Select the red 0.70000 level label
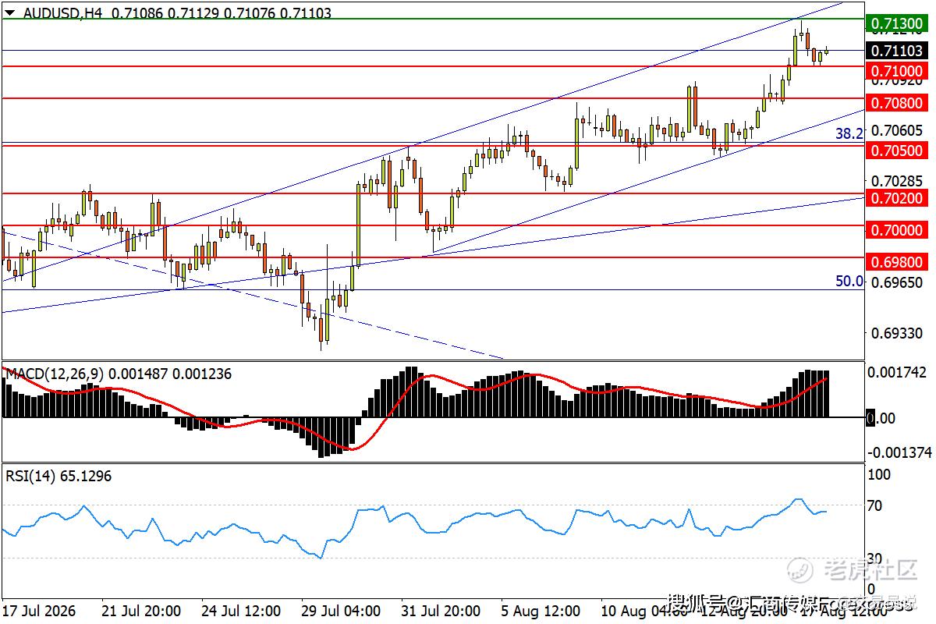The width and height of the screenshot is (936, 624). click(x=897, y=230)
